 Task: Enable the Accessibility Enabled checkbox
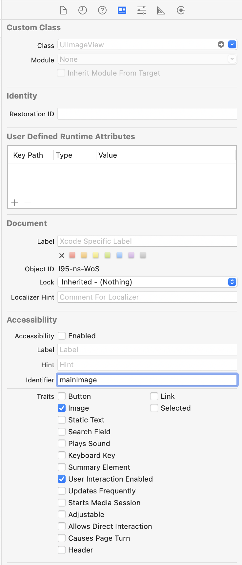click(62, 336)
